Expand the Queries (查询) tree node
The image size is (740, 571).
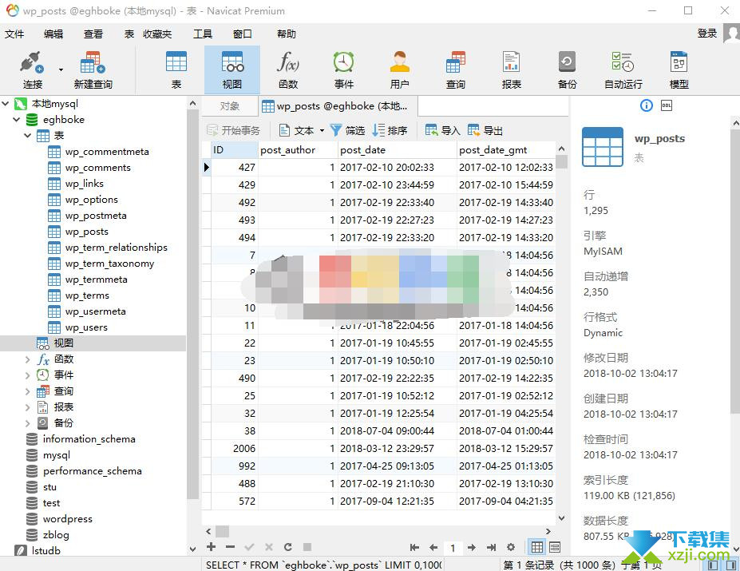click(x=27, y=391)
